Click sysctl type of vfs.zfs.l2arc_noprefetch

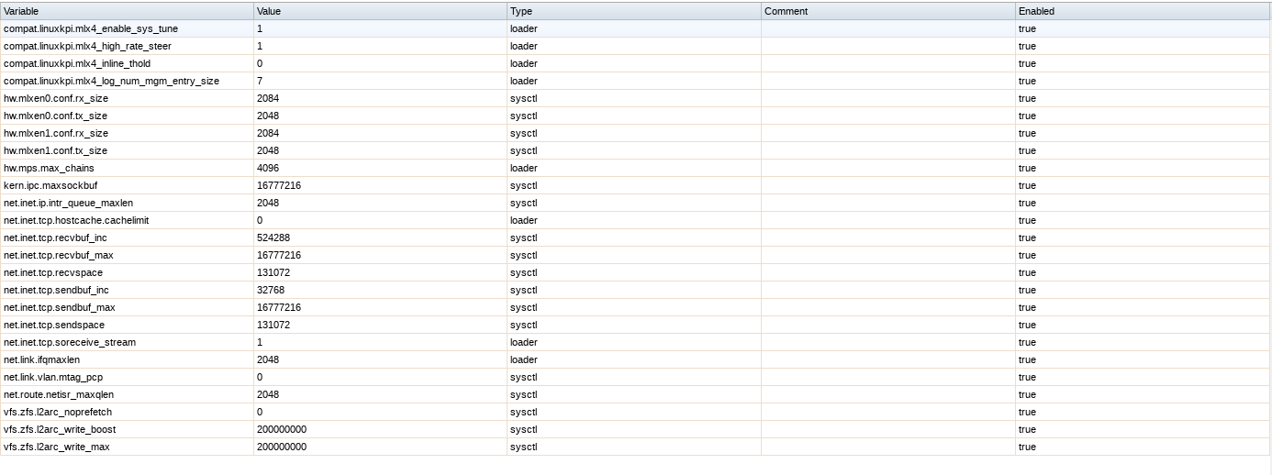pyautogui.click(x=523, y=412)
